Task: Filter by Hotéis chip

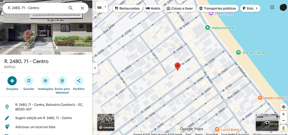Action: point(153,9)
